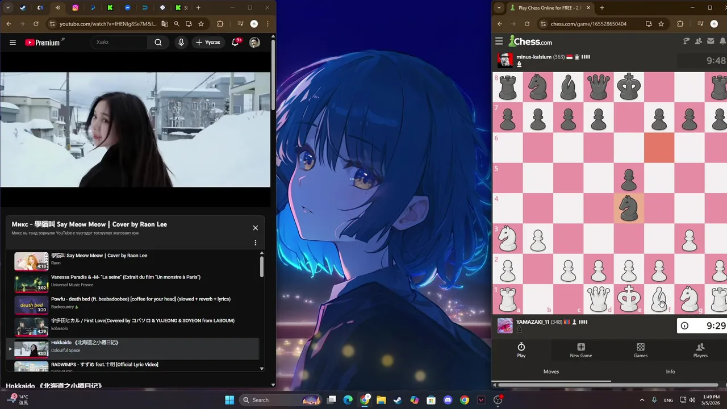
Task: Open tab search dropdown in YouTube window
Action: (x=8, y=8)
